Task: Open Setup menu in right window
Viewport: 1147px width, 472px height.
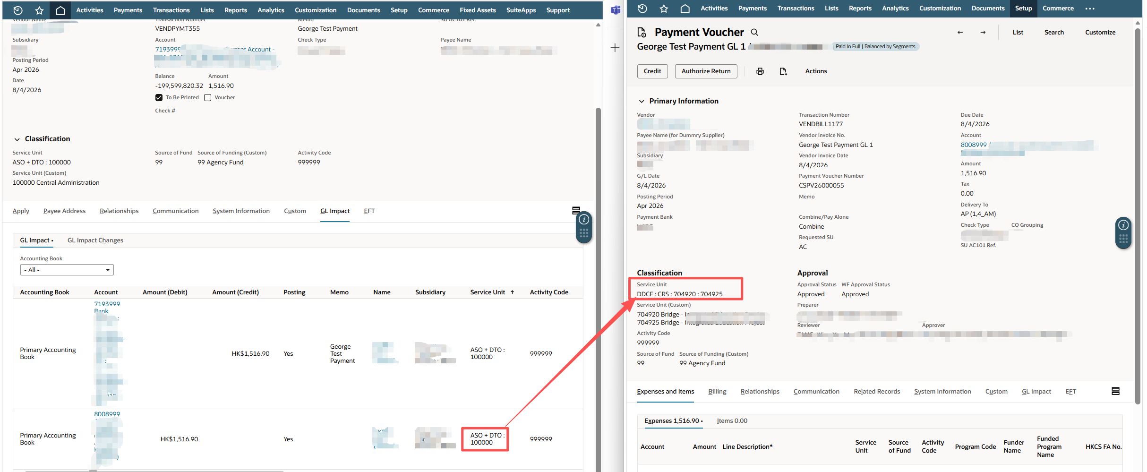Action: click(x=1023, y=9)
